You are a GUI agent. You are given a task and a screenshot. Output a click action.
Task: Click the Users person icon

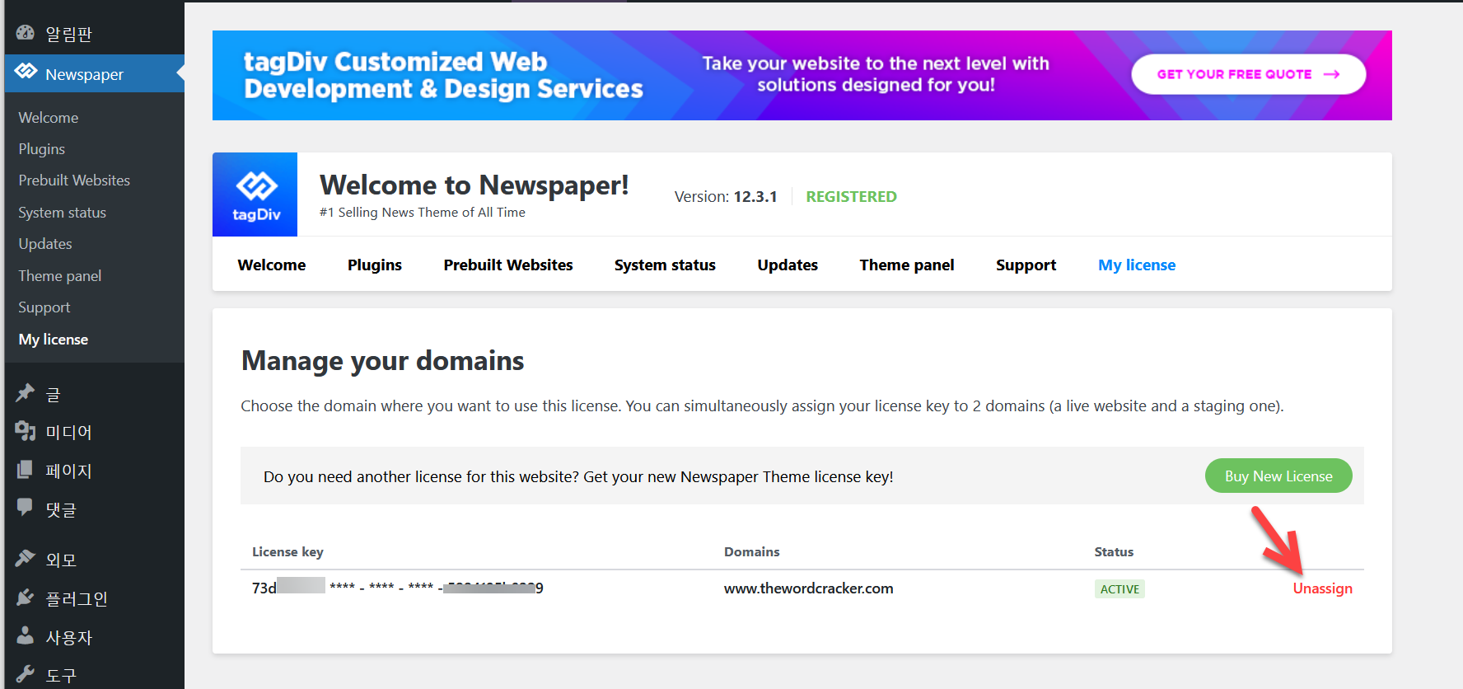26,635
